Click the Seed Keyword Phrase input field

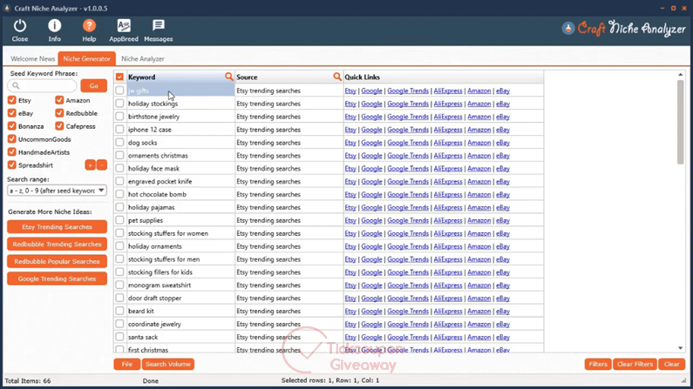coord(42,85)
